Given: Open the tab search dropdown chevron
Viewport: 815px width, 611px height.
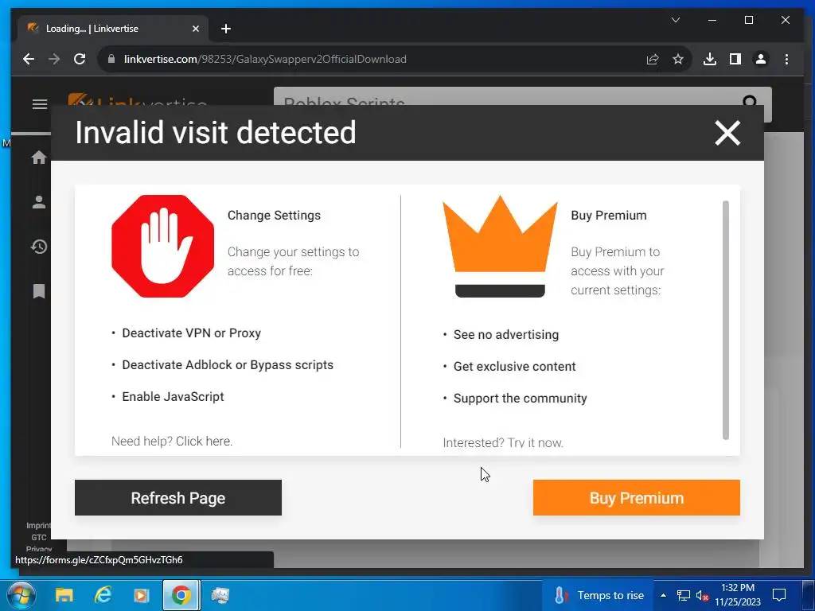Looking at the screenshot, I should [676, 20].
